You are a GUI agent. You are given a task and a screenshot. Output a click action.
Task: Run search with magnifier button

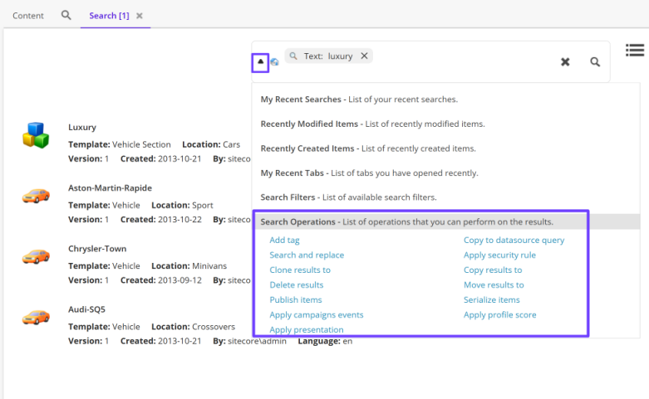coord(595,62)
